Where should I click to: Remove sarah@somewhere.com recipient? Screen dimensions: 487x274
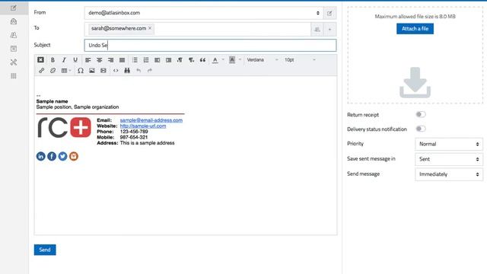[x=150, y=28]
